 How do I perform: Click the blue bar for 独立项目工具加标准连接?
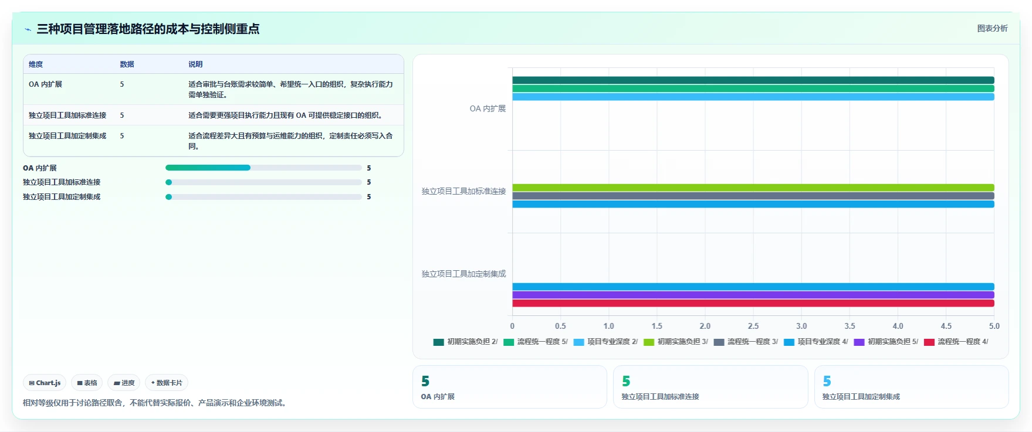[x=753, y=204]
